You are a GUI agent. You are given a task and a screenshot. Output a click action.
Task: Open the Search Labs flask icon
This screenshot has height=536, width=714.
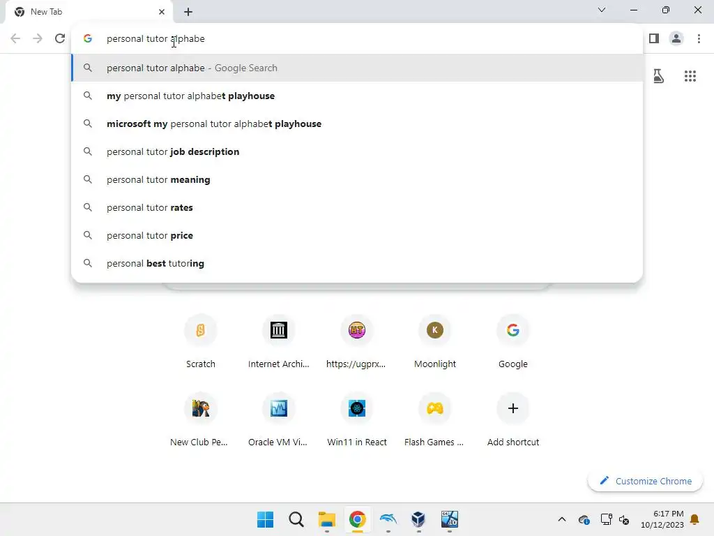pos(658,75)
